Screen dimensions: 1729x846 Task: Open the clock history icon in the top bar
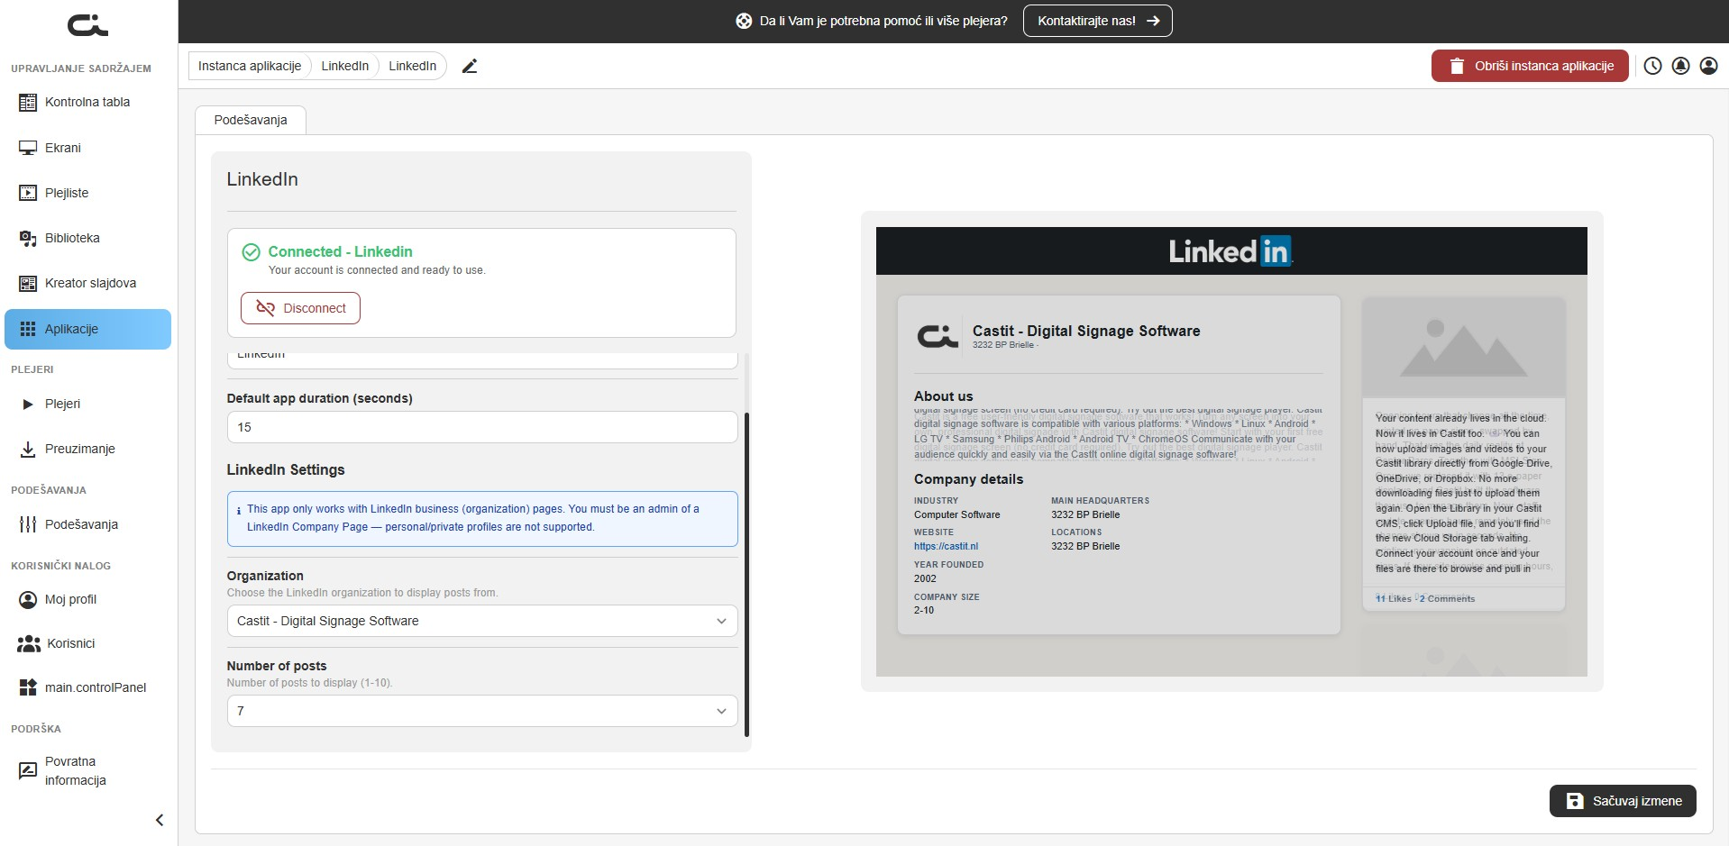pos(1652,66)
